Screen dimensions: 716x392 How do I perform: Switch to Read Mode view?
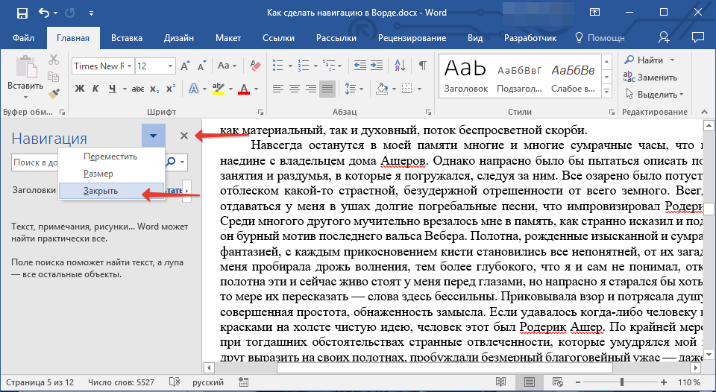[501, 382]
